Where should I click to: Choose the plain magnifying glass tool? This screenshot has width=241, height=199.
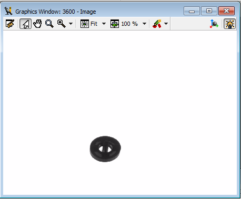49,24
